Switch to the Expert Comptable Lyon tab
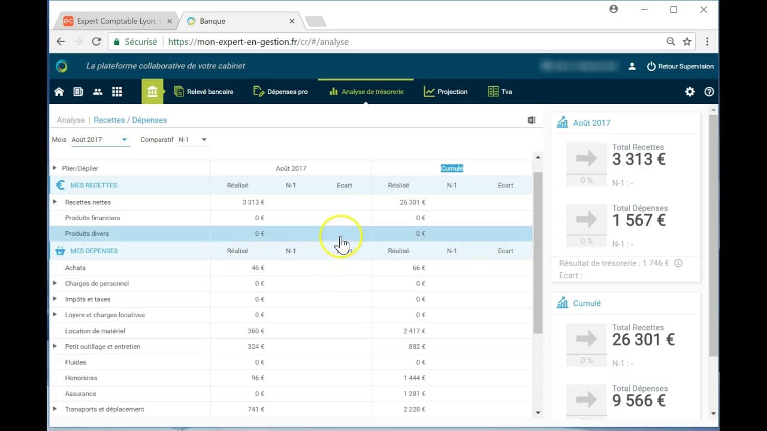Image resolution: width=767 pixels, height=431 pixels. (114, 20)
